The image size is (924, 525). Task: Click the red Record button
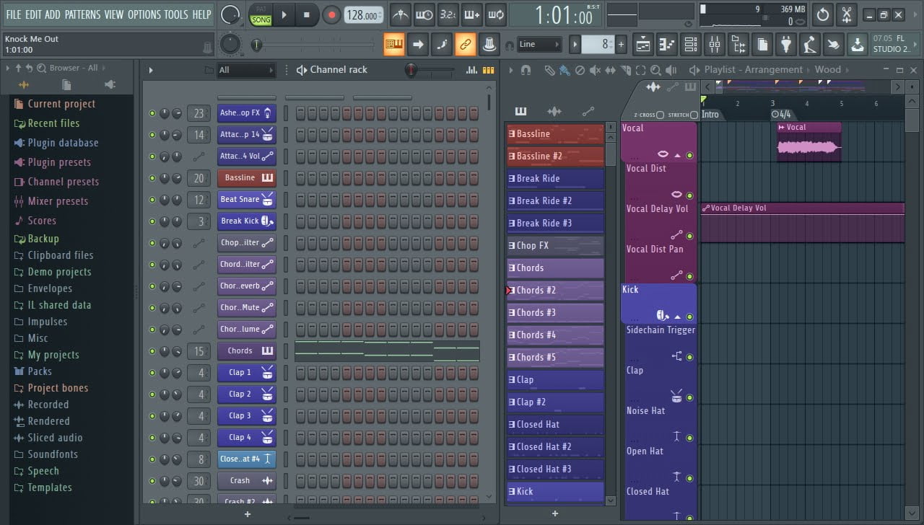331,15
